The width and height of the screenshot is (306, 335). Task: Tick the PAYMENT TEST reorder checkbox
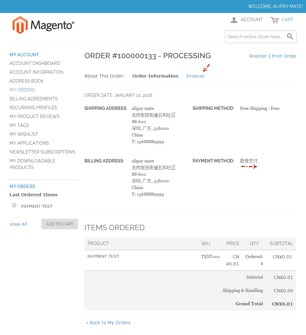(x=14, y=205)
